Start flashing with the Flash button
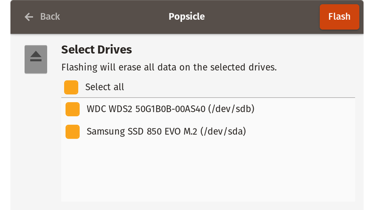The height and width of the screenshot is (210, 374). click(339, 17)
